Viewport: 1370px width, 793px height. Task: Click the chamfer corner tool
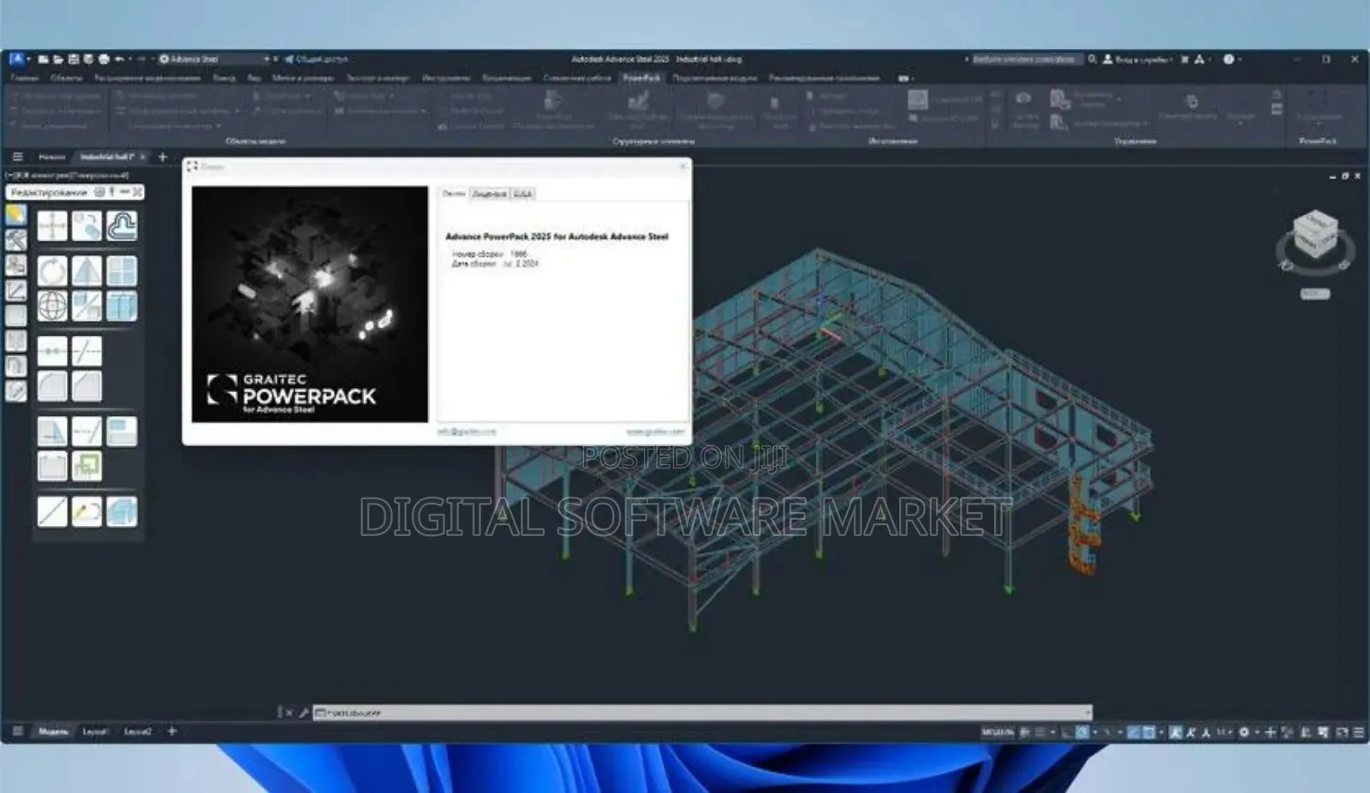86,385
